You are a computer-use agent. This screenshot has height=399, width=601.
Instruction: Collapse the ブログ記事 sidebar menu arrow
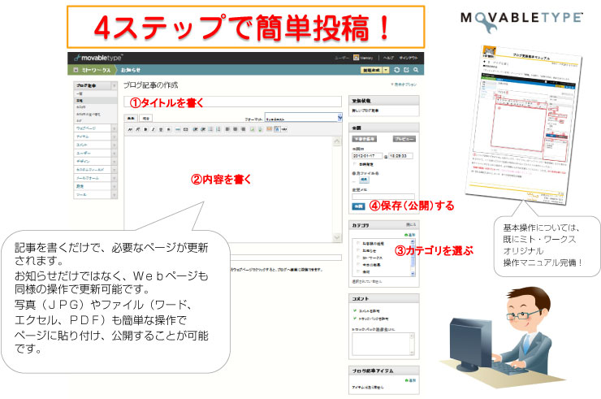click(x=115, y=85)
